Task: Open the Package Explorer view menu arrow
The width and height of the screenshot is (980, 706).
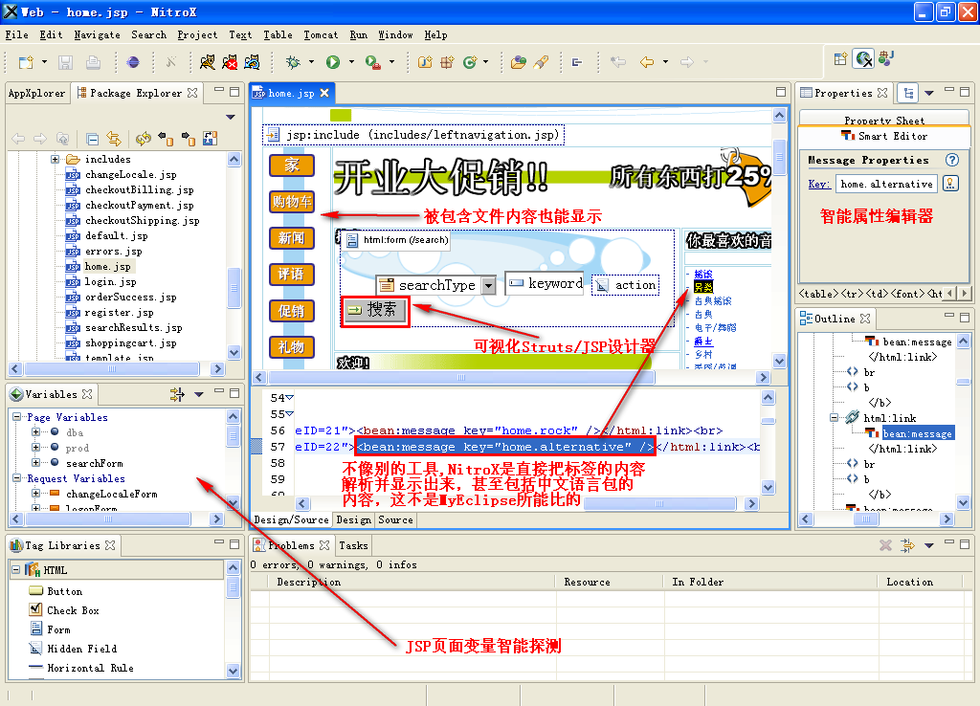Action: tap(230, 117)
